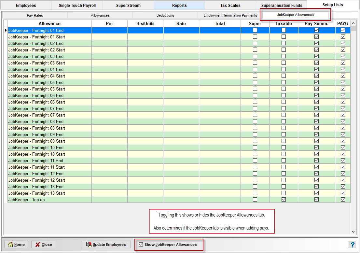Tick Super for JobKeeper Fortnight 01 Start
The image size is (360, 253).
click(255, 37)
